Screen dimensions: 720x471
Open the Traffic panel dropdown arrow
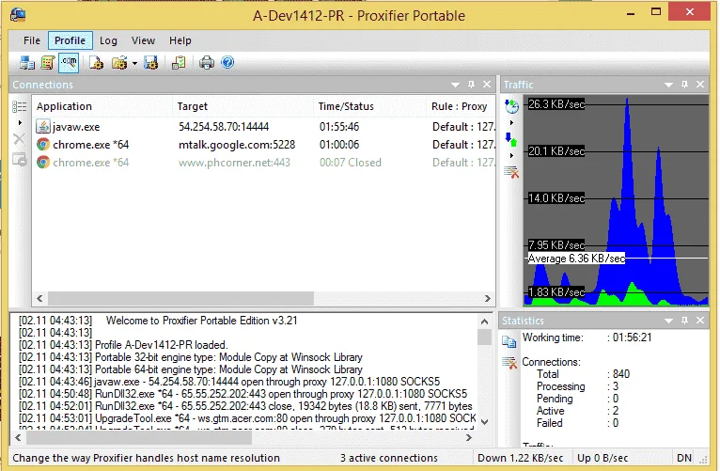(668, 85)
